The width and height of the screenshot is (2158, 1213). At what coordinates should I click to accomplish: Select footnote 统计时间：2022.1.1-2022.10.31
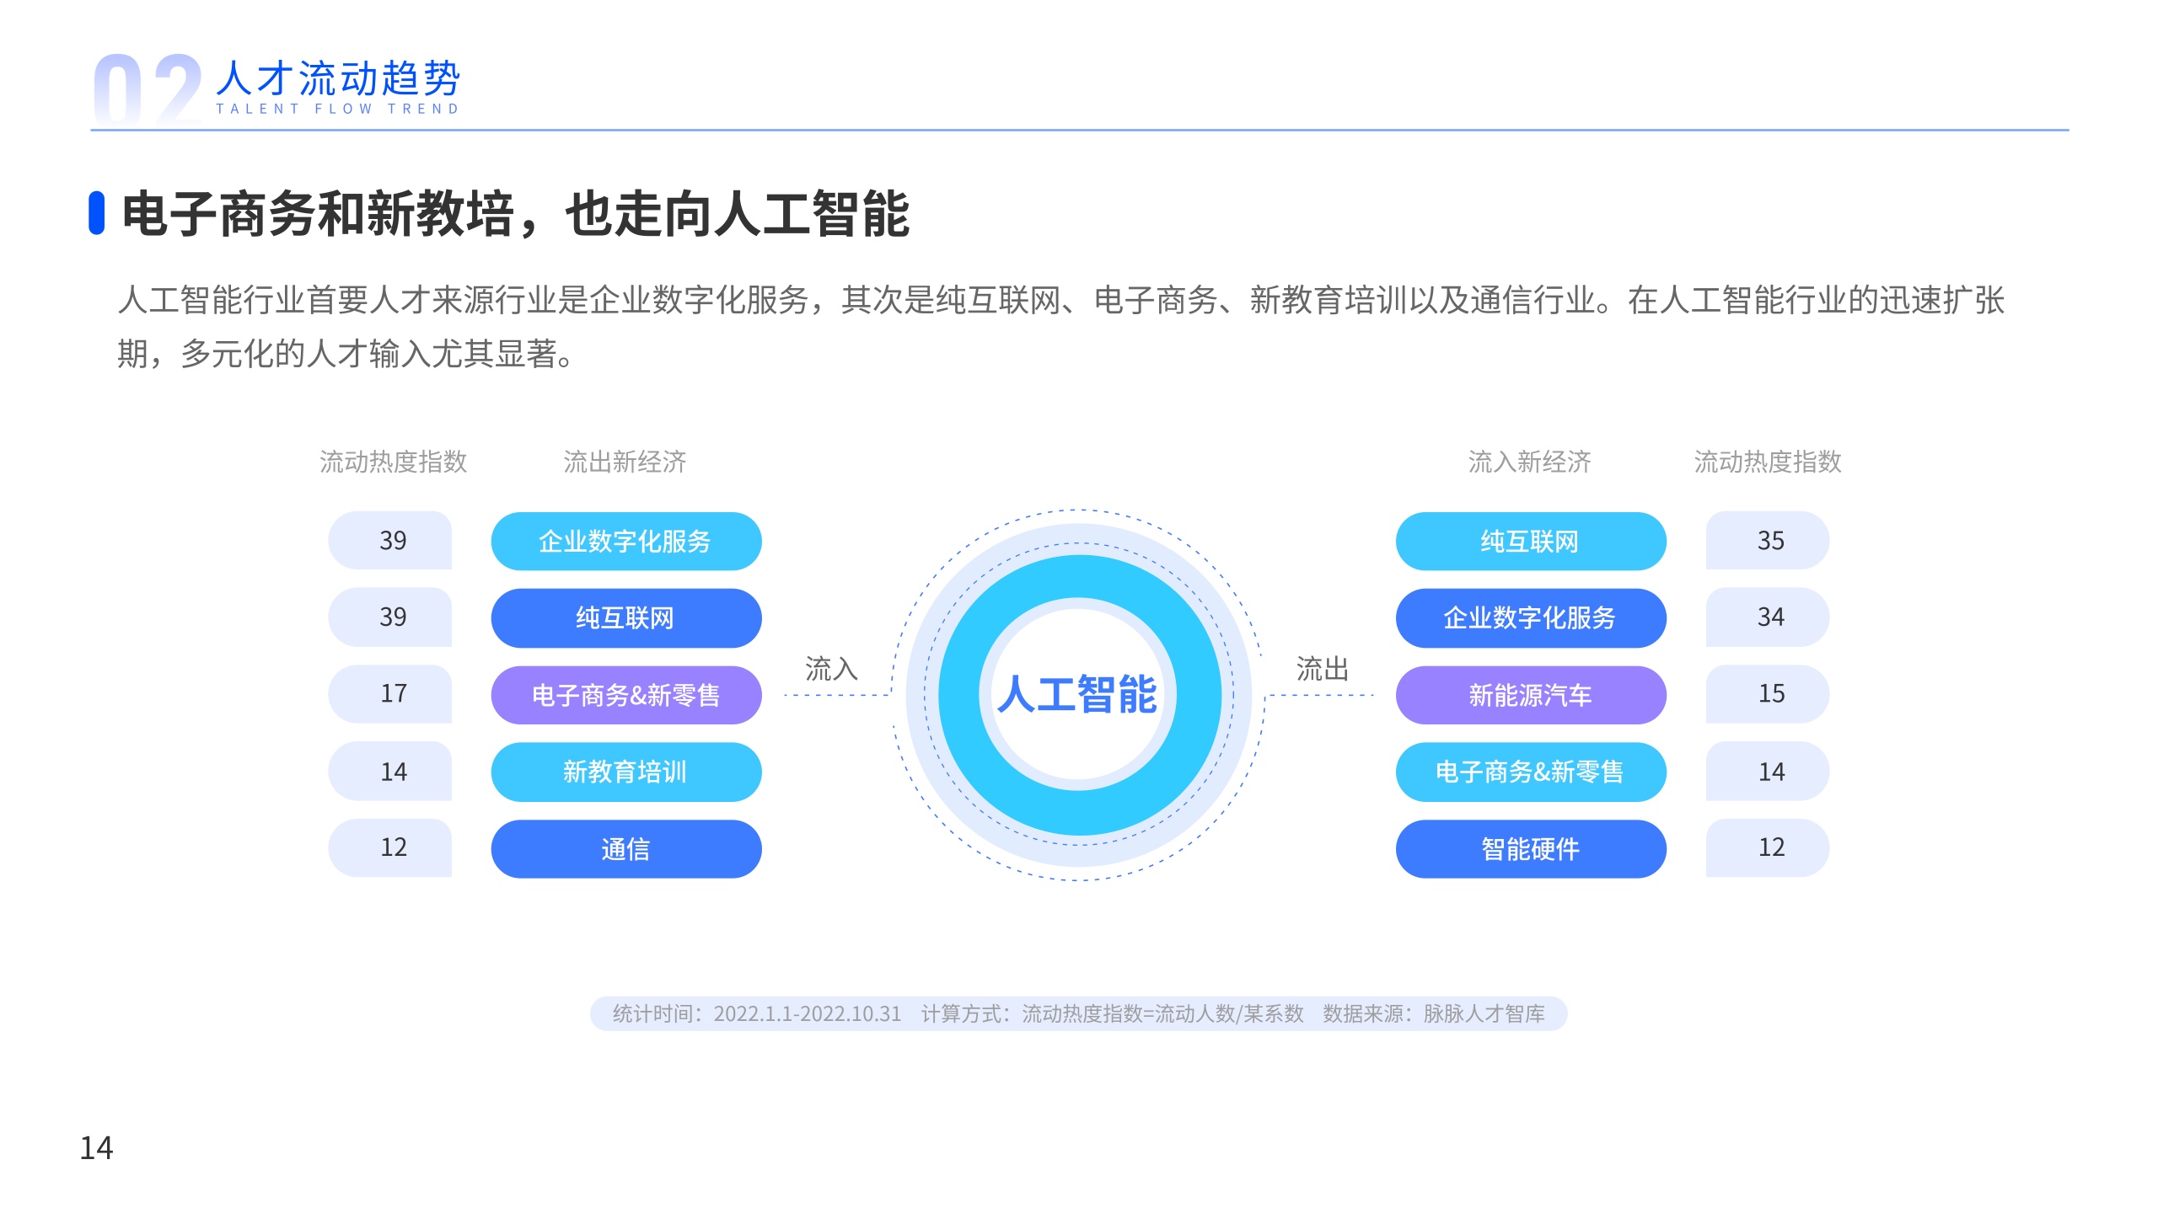pyautogui.click(x=757, y=1013)
